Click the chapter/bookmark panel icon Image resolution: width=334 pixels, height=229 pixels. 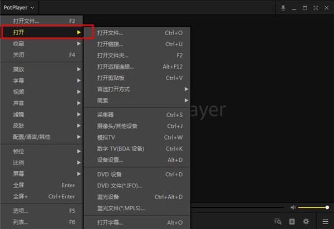tap(292, 221)
